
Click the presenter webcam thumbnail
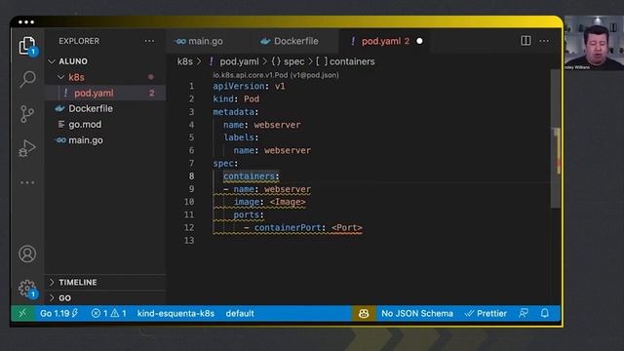[594, 43]
